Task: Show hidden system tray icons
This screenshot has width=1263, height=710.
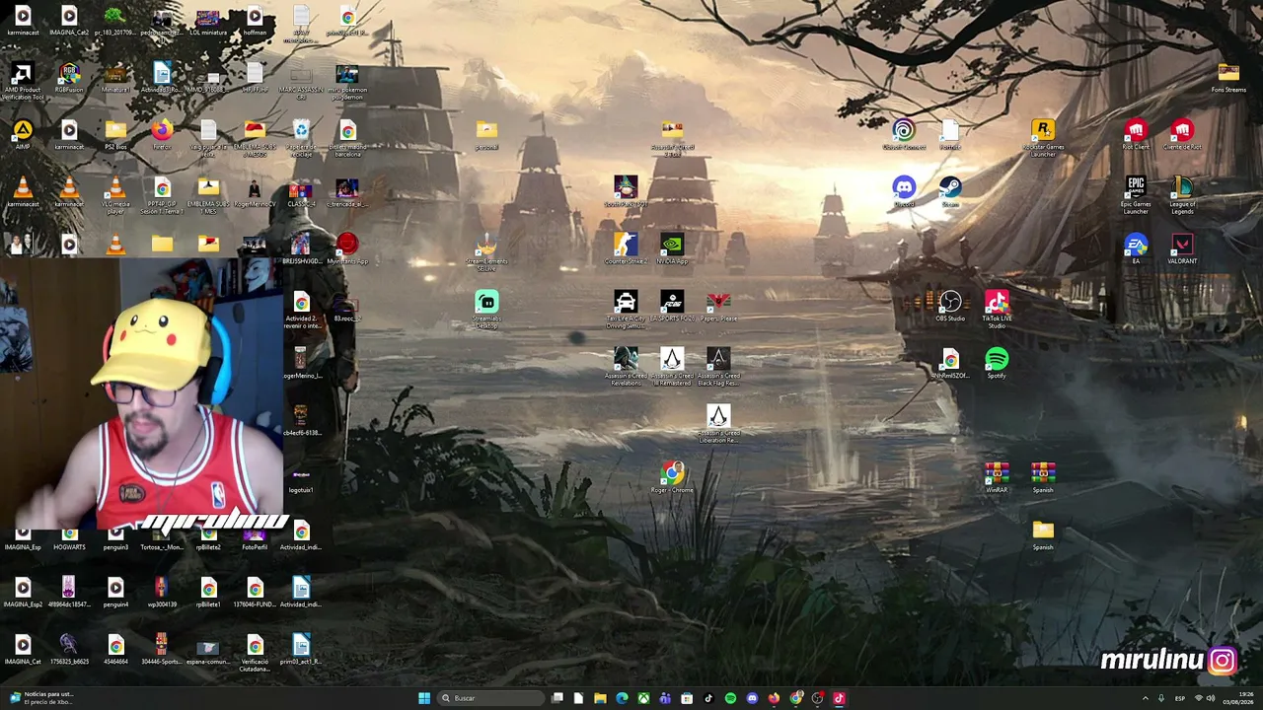Action: pos(1146,698)
